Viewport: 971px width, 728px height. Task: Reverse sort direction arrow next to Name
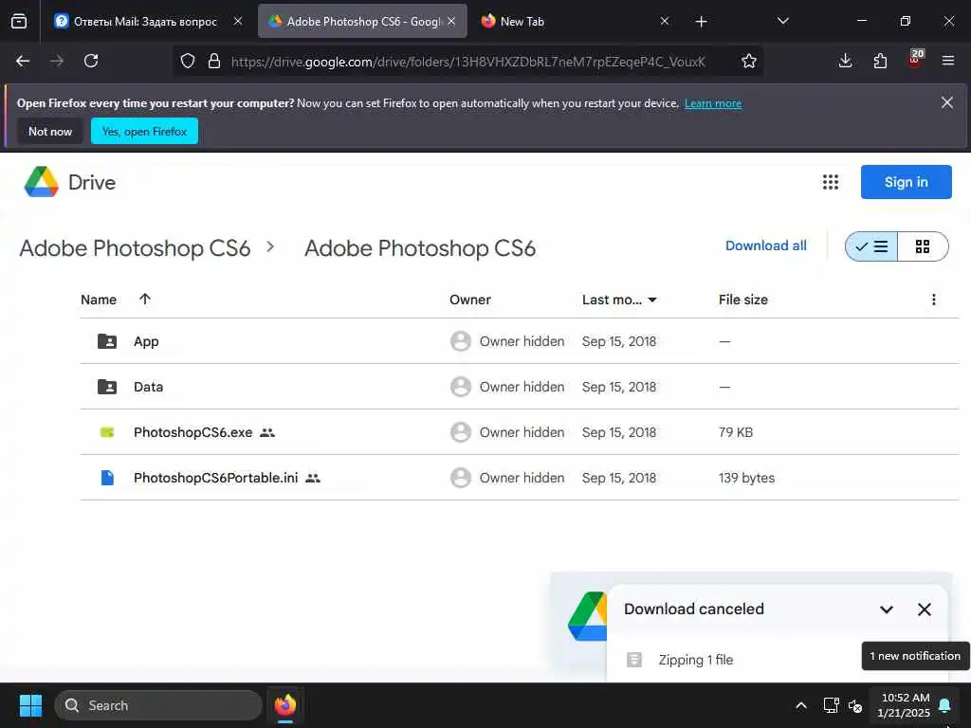[145, 300]
